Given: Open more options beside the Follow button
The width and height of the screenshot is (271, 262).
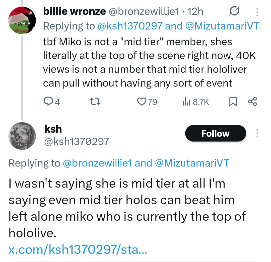Looking at the screenshot, I should [257, 133].
